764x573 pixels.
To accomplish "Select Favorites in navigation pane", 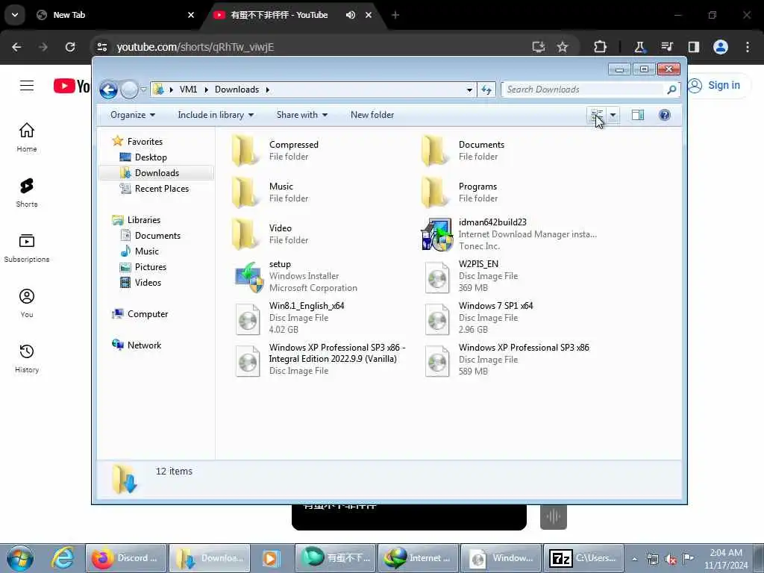I will pos(145,142).
